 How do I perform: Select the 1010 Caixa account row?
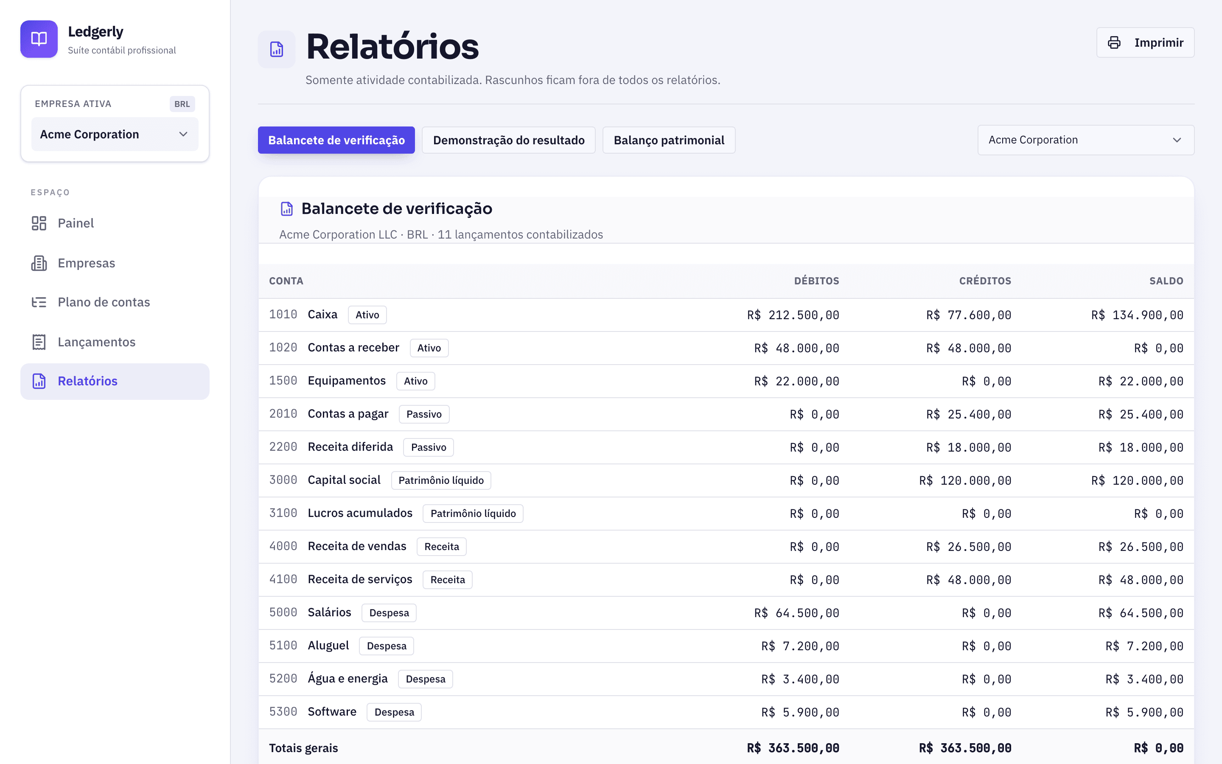point(726,315)
